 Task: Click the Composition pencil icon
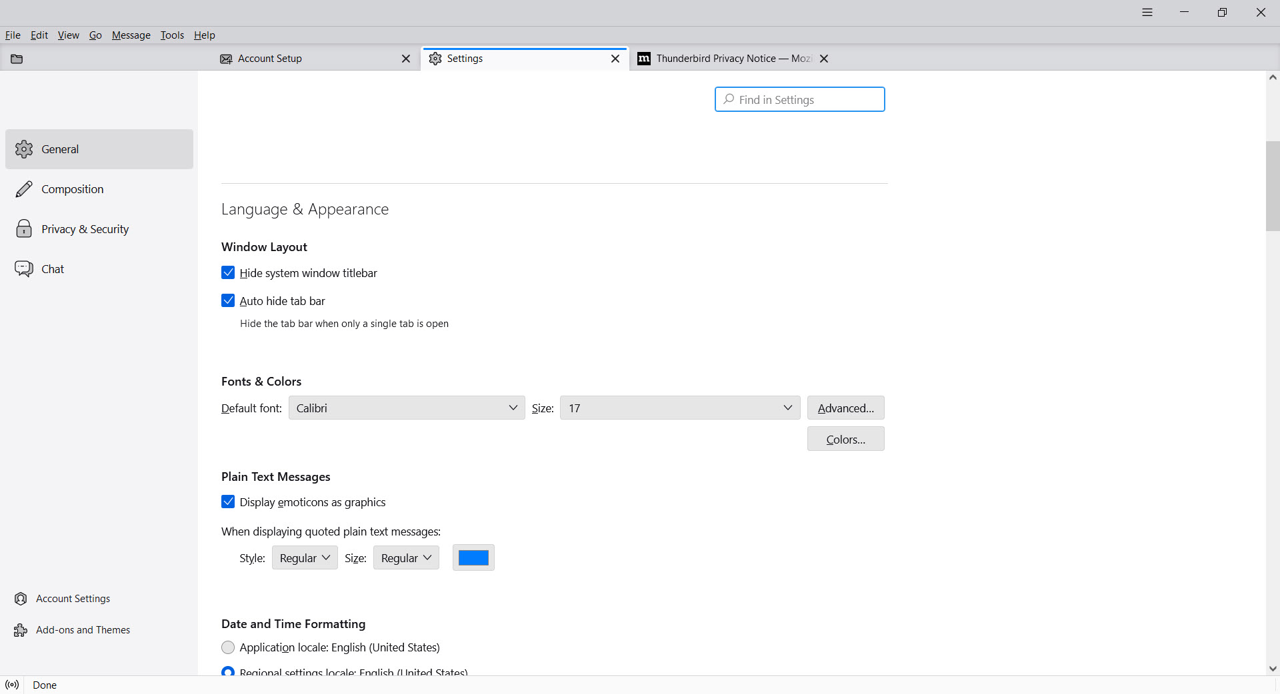[x=24, y=189]
